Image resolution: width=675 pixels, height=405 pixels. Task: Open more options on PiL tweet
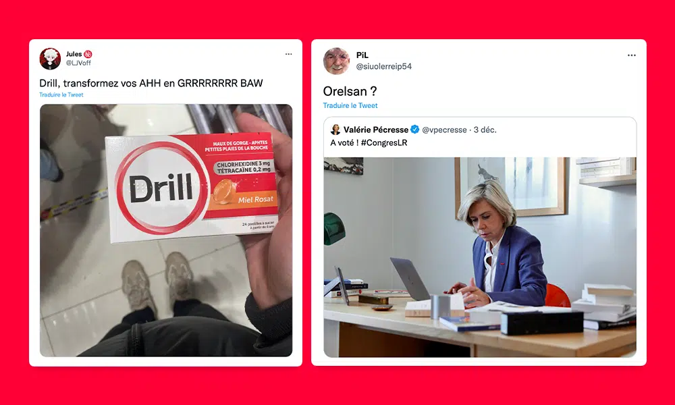(x=632, y=55)
